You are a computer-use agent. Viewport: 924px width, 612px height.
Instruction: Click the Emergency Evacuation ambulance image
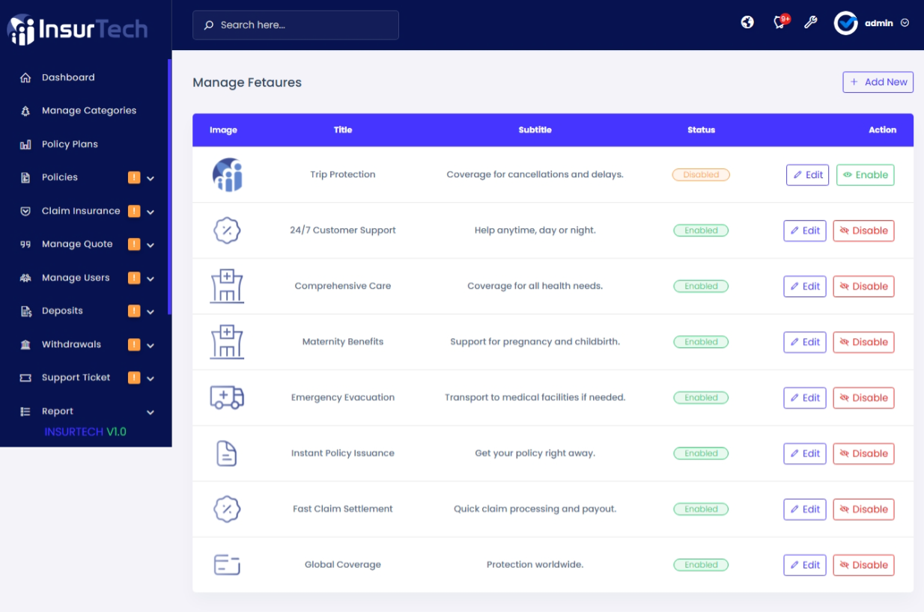pyautogui.click(x=227, y=397)
